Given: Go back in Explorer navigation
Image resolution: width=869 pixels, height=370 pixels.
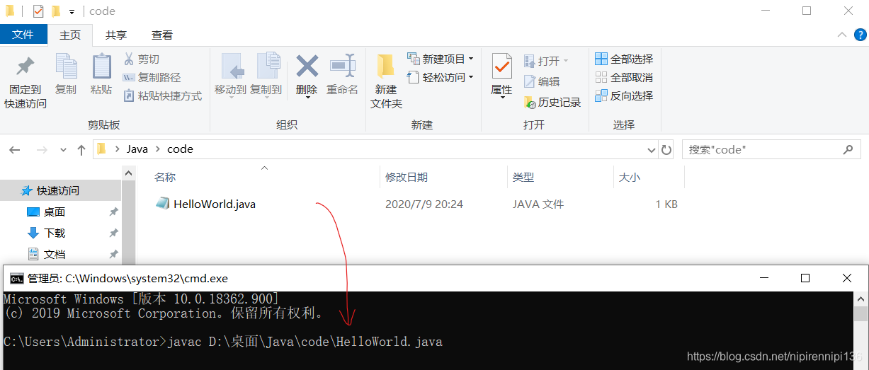Looking at the screenshot, I should pyautogui.click(x=15, y=150).
